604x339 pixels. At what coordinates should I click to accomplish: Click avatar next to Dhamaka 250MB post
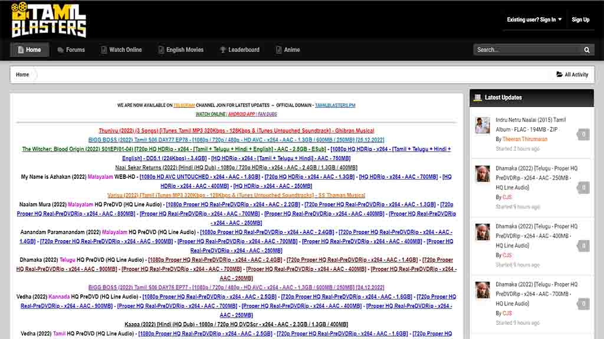pyautogui.click(x=482, y=174)
